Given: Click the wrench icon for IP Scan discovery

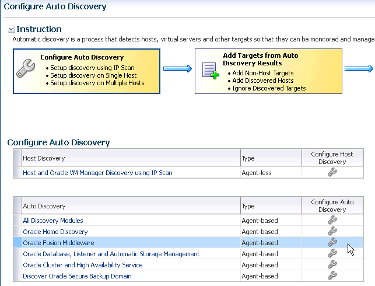Looking at the screenshot, I should [x=332, y=172].
